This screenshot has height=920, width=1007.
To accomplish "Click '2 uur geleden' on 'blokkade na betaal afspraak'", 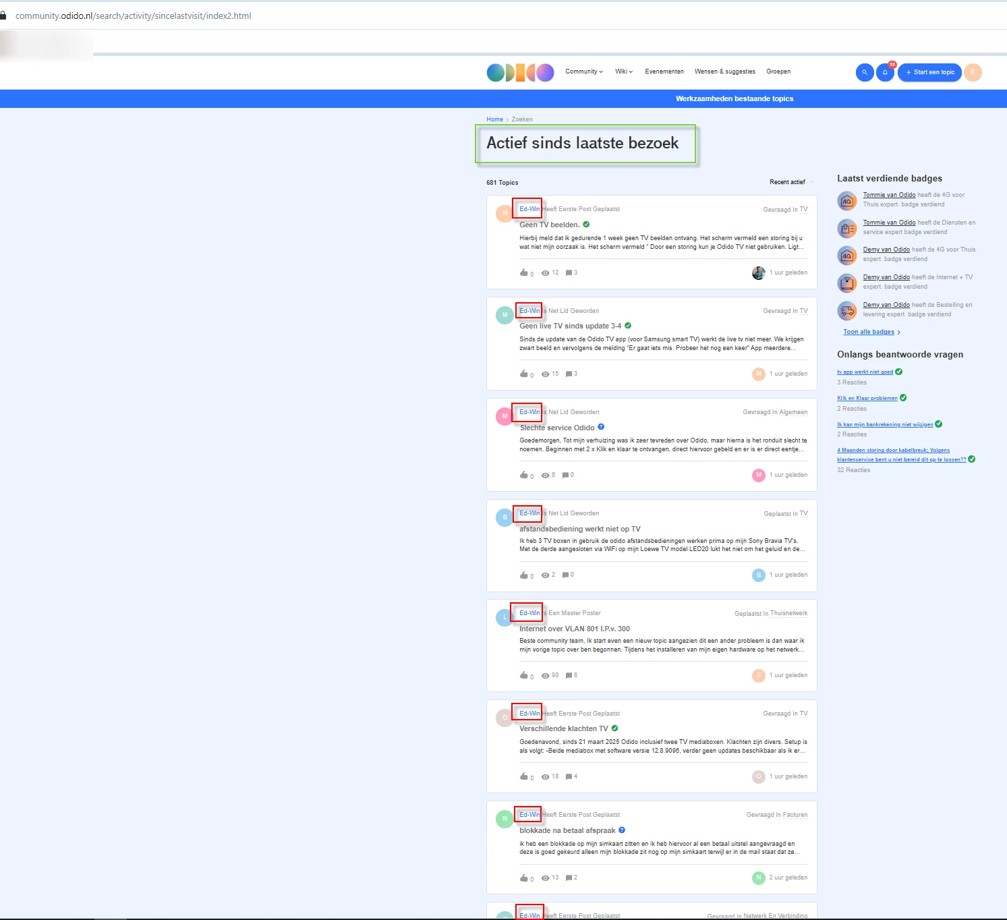I will tap(788, 878).
